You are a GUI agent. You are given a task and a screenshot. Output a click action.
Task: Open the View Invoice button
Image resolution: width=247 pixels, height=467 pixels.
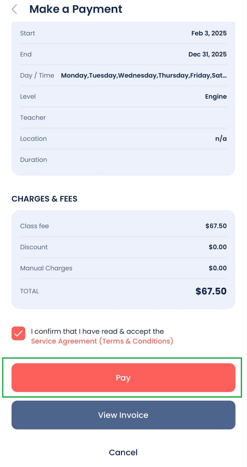[123, 415]
